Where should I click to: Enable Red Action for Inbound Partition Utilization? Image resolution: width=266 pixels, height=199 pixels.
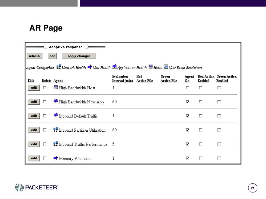pos(201,130)
